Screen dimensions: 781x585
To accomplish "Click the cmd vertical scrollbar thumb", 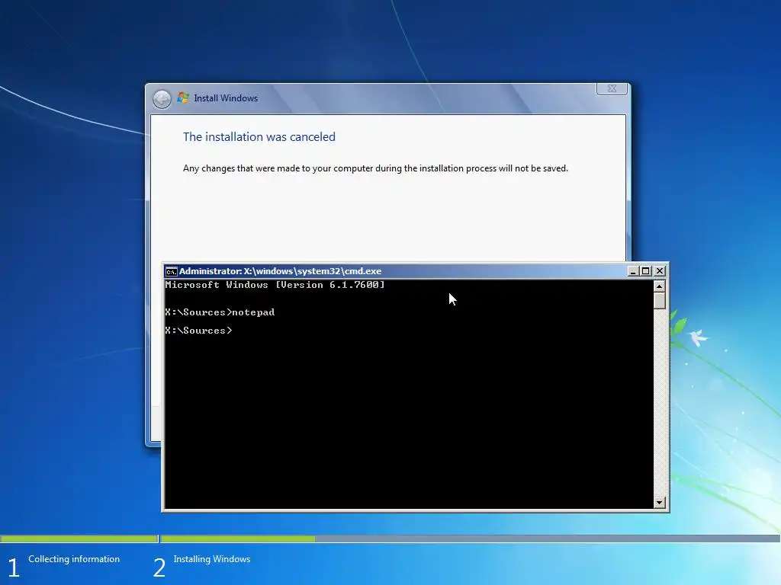I will tap(660, 301).
